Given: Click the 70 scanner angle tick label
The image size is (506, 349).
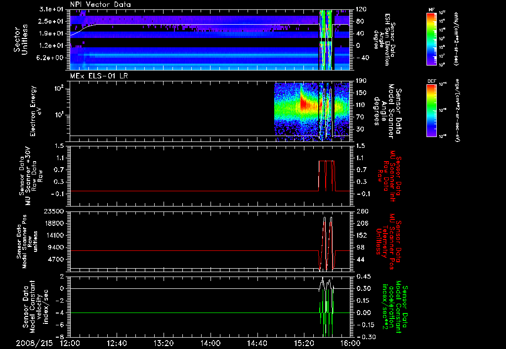Looking at the screenshot, I should click(x=360, y=117).
